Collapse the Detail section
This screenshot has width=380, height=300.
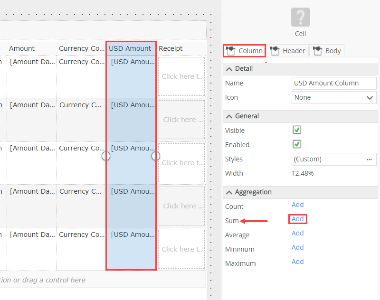(229, 69)
